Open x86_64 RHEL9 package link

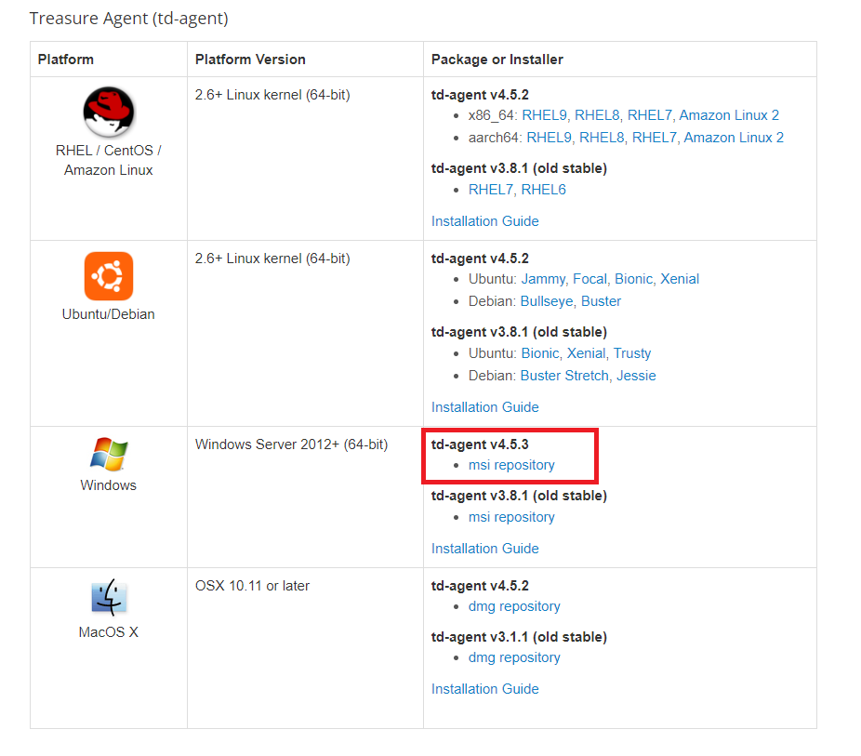pos(544,115)
